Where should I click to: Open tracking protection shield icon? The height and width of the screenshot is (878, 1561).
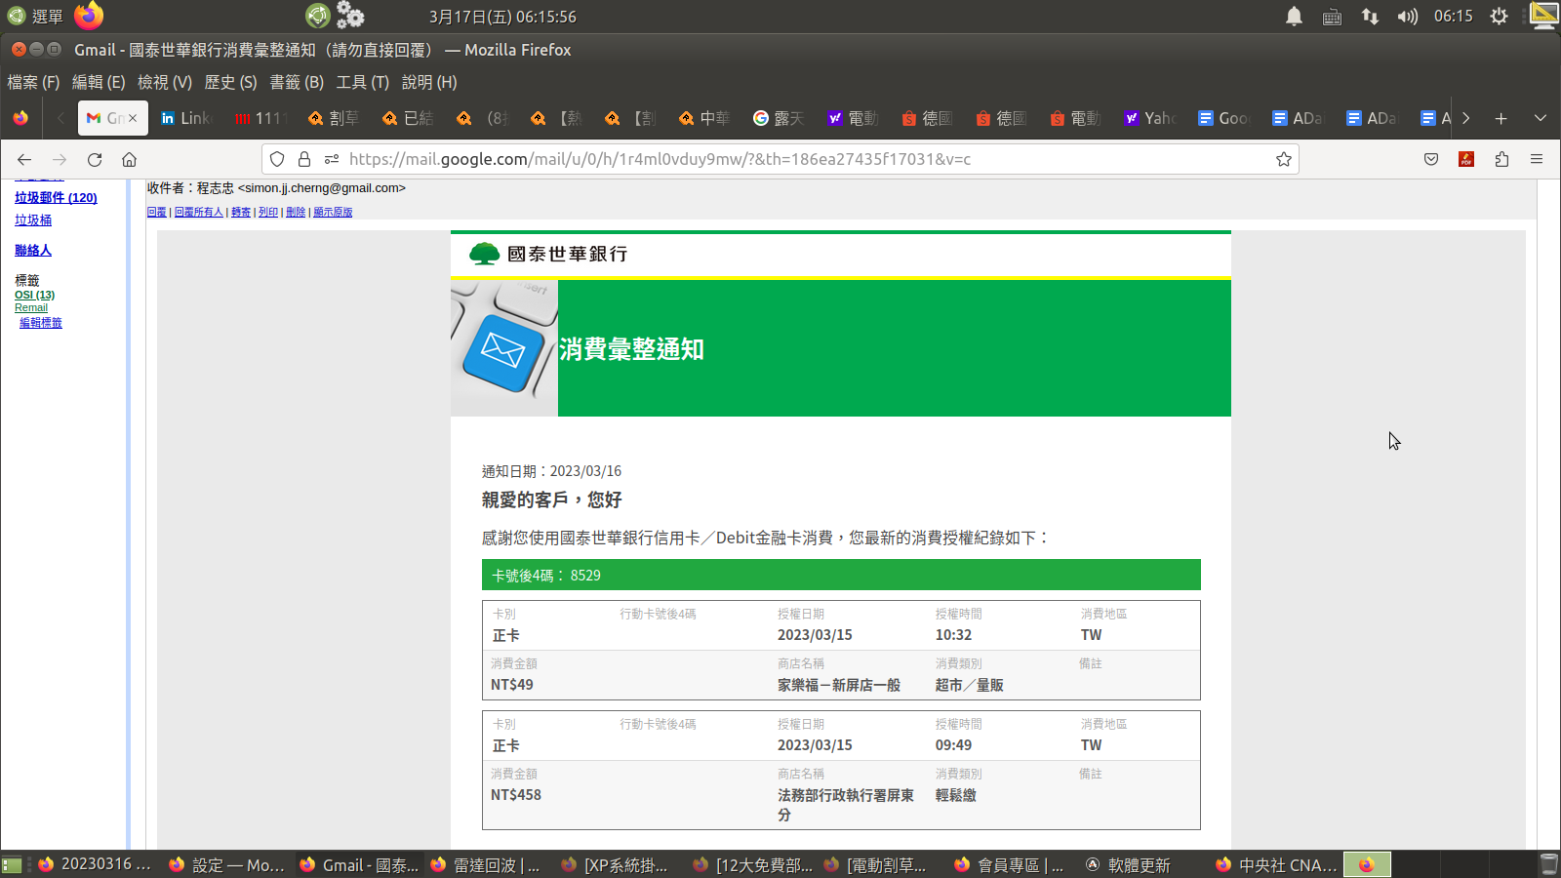277,159
